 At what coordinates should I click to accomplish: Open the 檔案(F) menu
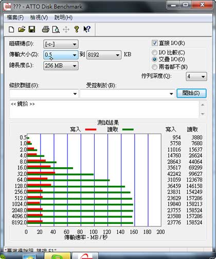[15, 18]
